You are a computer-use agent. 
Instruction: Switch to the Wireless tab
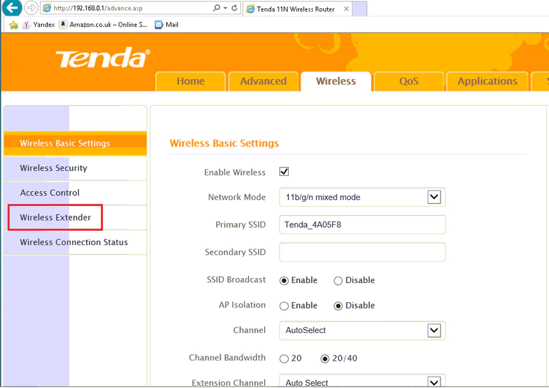336,81
